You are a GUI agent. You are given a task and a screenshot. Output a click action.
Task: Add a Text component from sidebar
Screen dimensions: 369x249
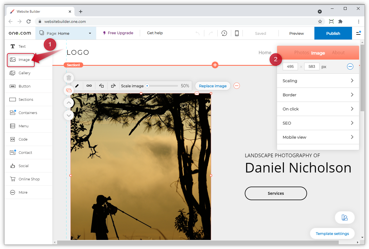click(28, 46)
